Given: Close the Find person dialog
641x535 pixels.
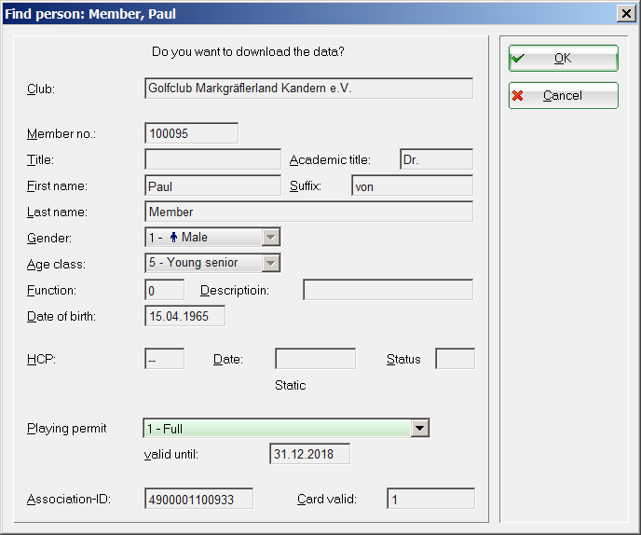Looking at the screenshot, I should (626, 14).
